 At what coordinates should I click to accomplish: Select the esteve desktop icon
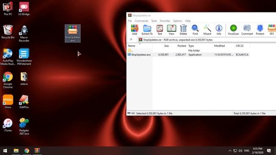click(24, 78)
